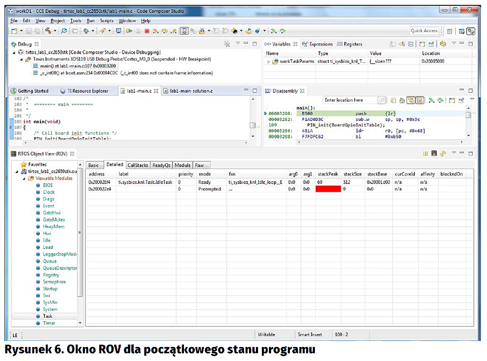Click the red stackPeak cell

pos(328,189)
